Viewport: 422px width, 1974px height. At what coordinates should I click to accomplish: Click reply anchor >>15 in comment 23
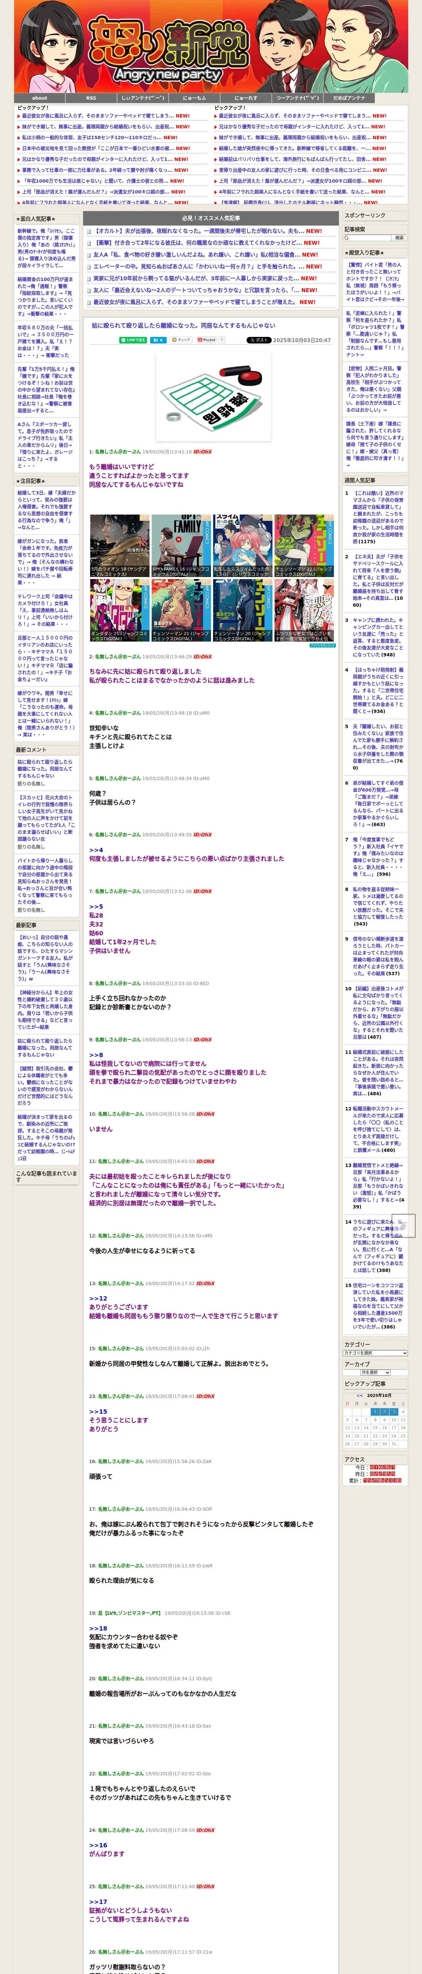[x=98, y=1411]
